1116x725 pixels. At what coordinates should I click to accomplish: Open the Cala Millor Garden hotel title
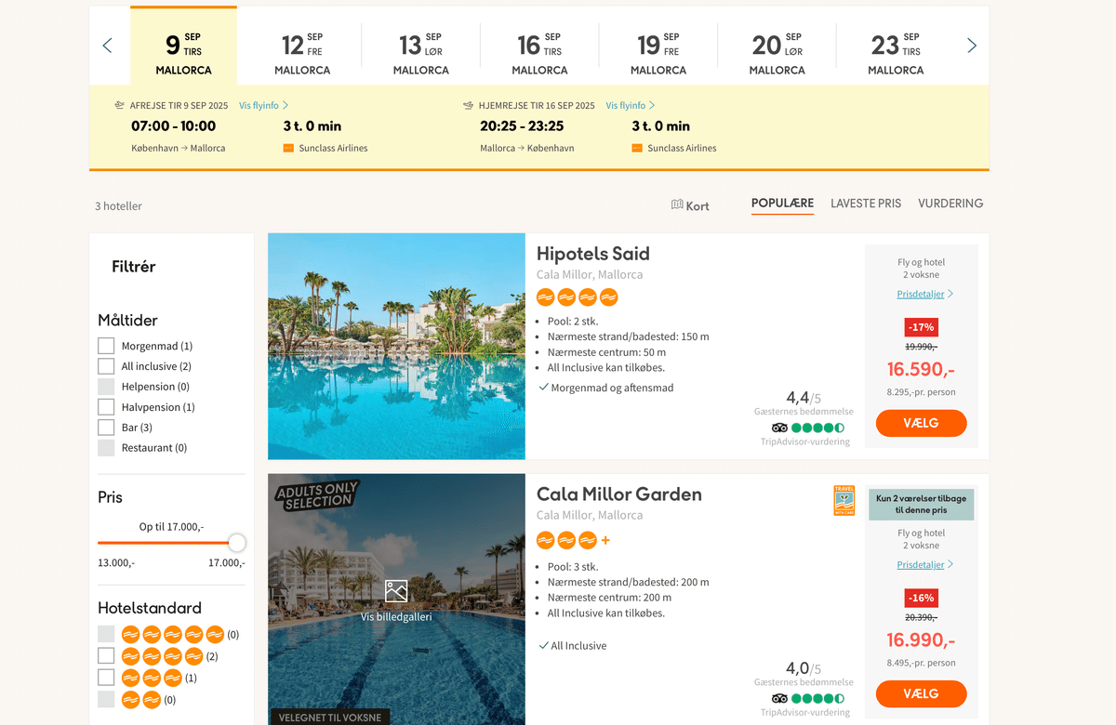[x=618, y=494]
